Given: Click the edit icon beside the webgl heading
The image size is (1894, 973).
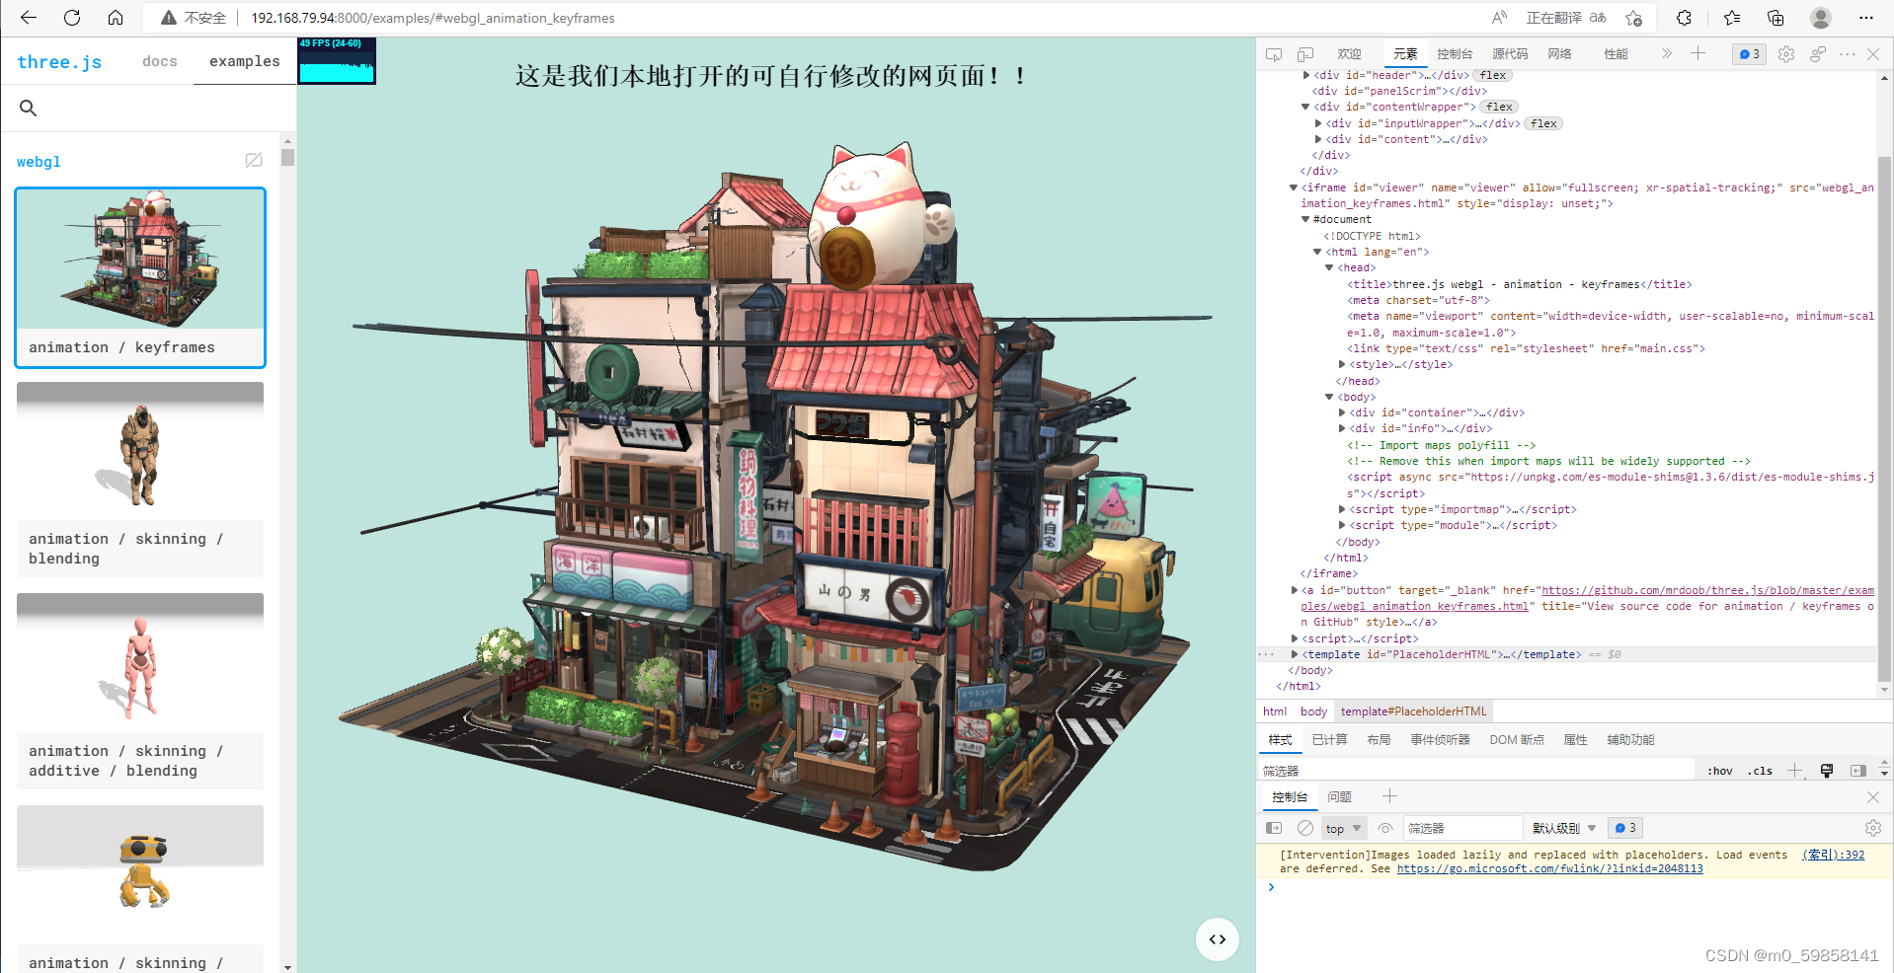Looking at the screenshot, I should click(254, 160).
